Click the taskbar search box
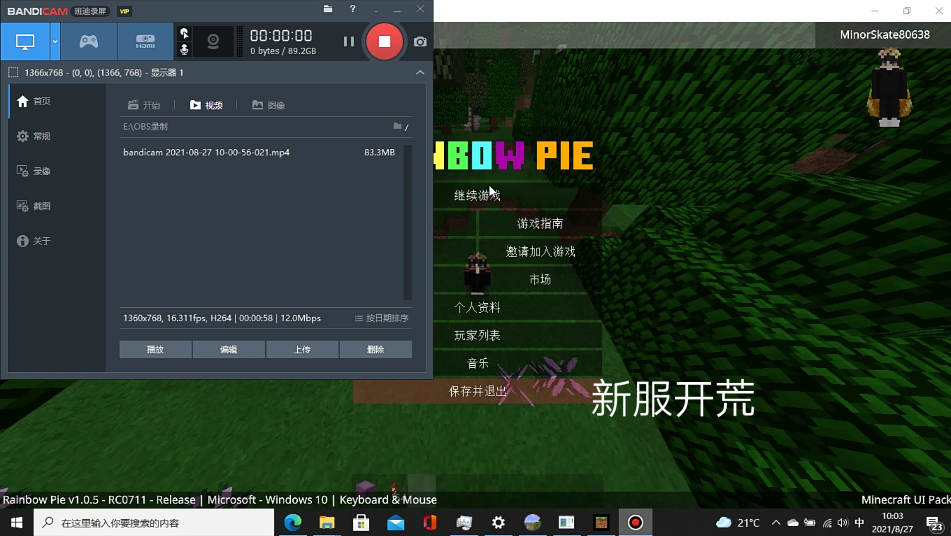The image size is (951, 536). [154, 523]
